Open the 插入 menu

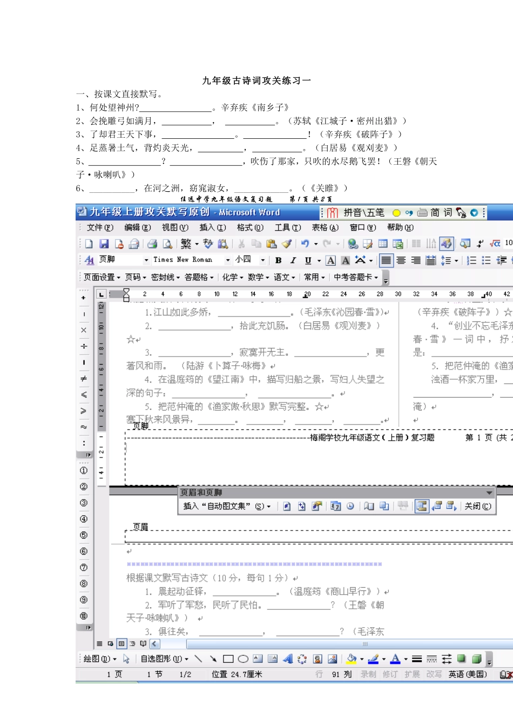pyautogui.click(x=213, y=227)
